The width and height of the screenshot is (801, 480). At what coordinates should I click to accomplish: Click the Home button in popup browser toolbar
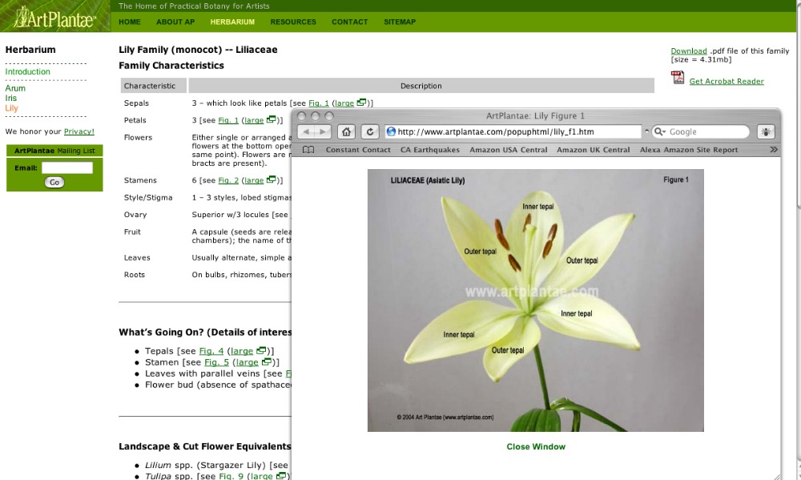coord(346,131)
